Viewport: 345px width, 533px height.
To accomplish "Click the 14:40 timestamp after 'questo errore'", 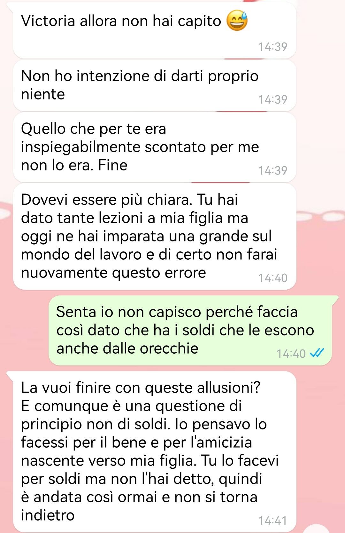I will (273, 278).
